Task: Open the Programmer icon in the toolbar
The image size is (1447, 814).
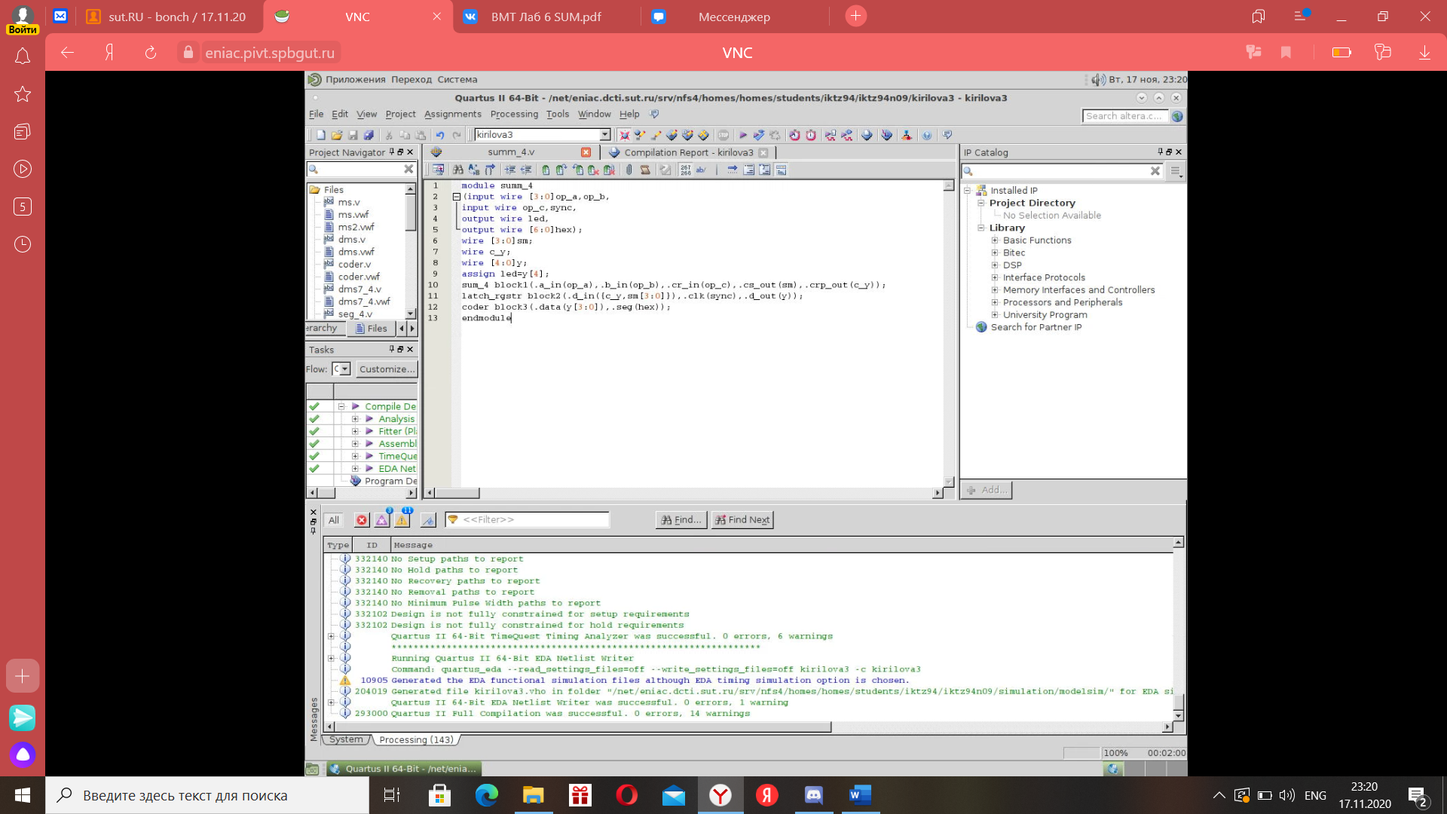Action: (887, 135)
